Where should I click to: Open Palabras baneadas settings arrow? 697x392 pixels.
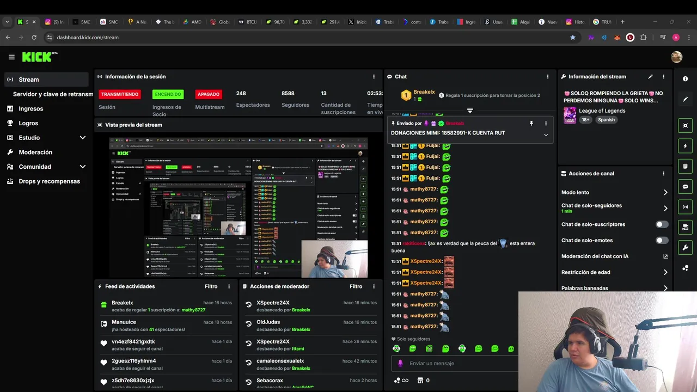[665, 288]
